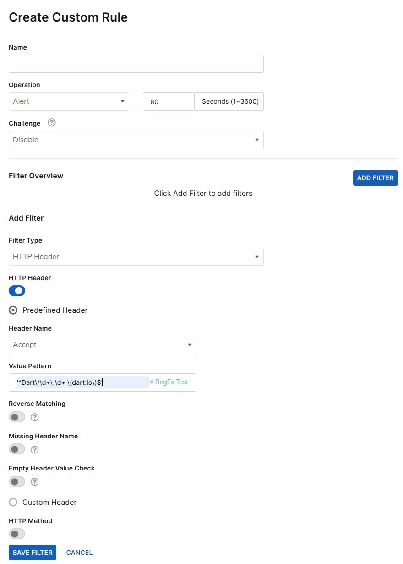The width and height of the screenshot is (403, 564).
Task: Click the CANCEL link
Action: [x=79, y=553]
